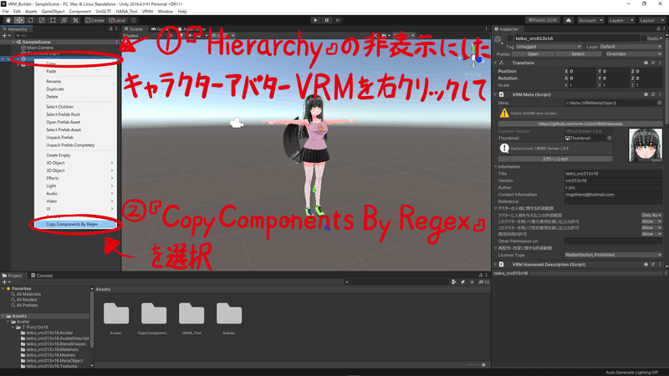The height and width of the screenshot is (376, 669).
Task: Select the Scale tool in toolbar
Action: 41,20
